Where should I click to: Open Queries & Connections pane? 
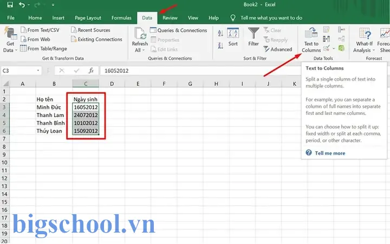coord(179,30)
